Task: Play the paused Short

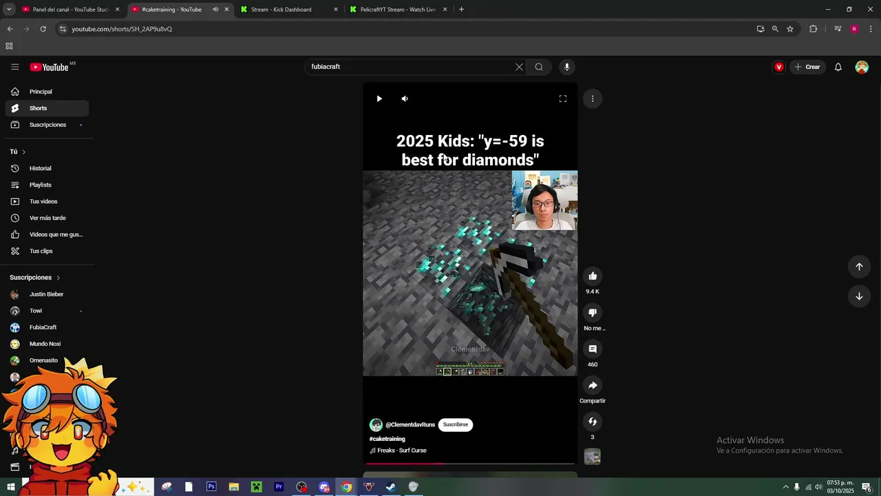Action: (x=379, y=99)
